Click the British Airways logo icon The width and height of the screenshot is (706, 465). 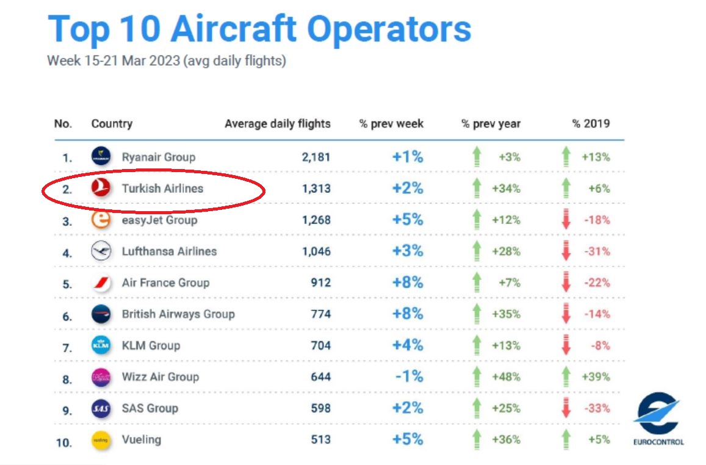point(101,314)
